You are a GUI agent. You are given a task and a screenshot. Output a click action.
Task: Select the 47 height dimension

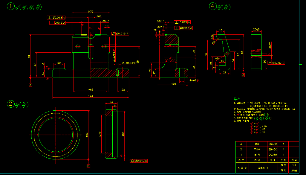[x=35, y=65]
